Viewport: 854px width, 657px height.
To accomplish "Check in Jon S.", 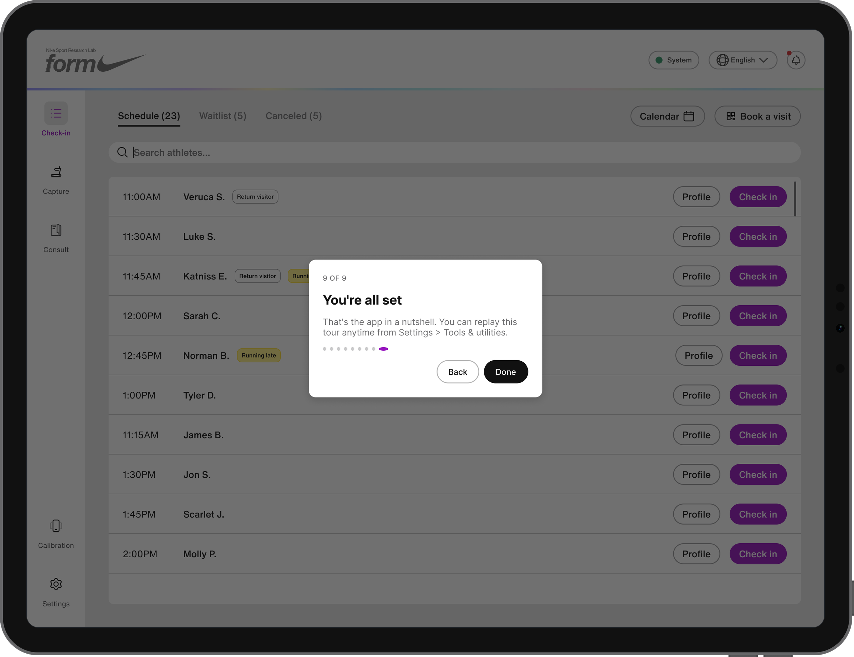I will click(758, 474).
